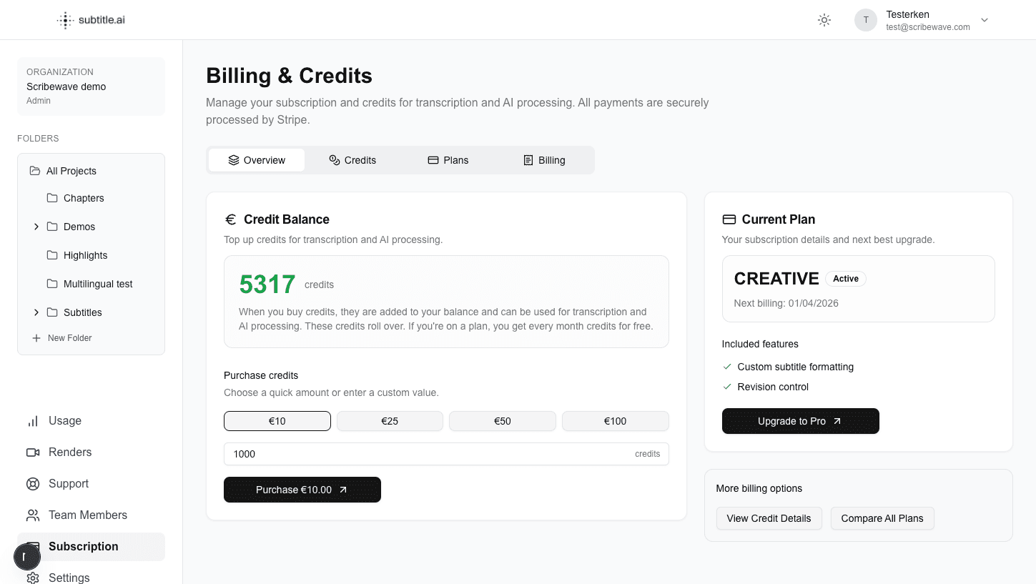
Task: Expand the Demos folder
Action: [36, 227]
